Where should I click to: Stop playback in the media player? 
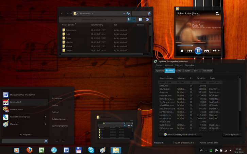182,51
